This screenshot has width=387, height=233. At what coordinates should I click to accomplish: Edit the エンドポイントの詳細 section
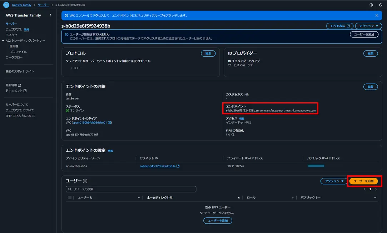click(x=371, y=87)
